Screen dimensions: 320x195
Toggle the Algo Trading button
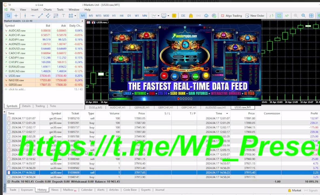pyautogui.click(x=232, y=16)
